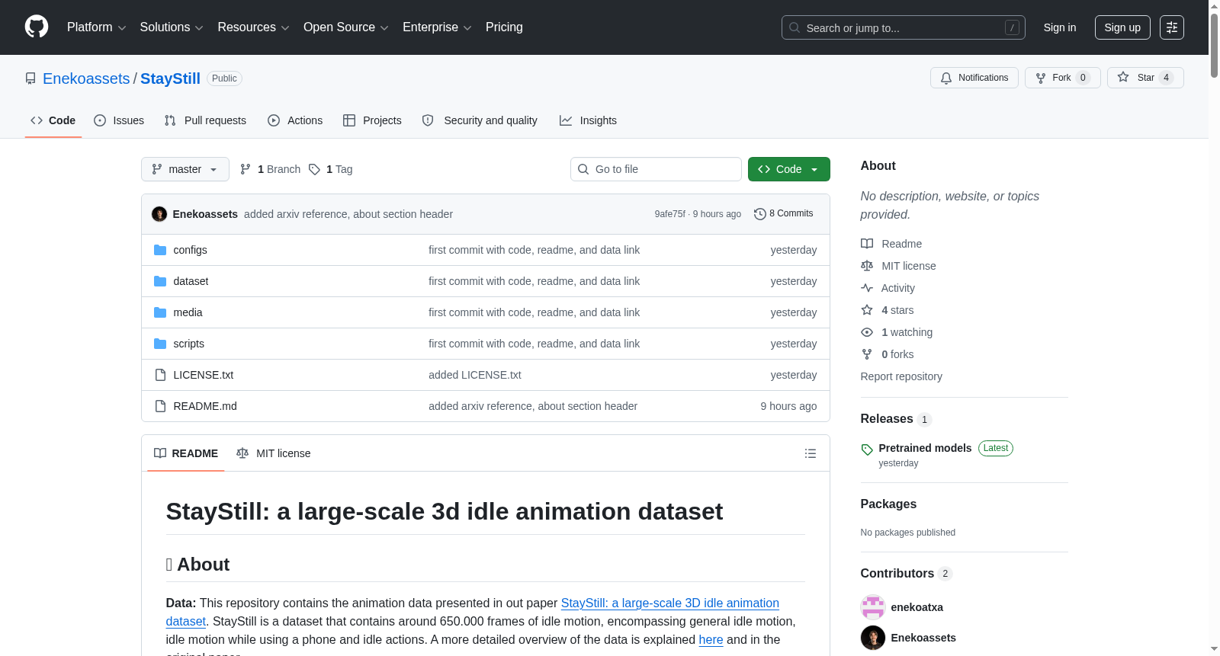
Task: View the 8 Commits history
Action: pos(784,214)
